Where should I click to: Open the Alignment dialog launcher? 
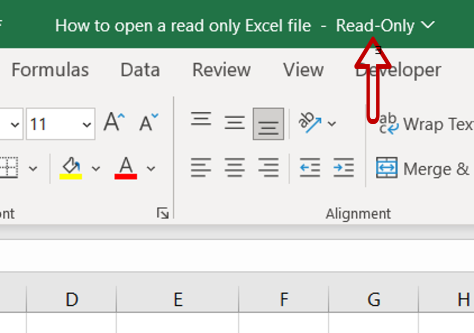(x=163, y=213)
